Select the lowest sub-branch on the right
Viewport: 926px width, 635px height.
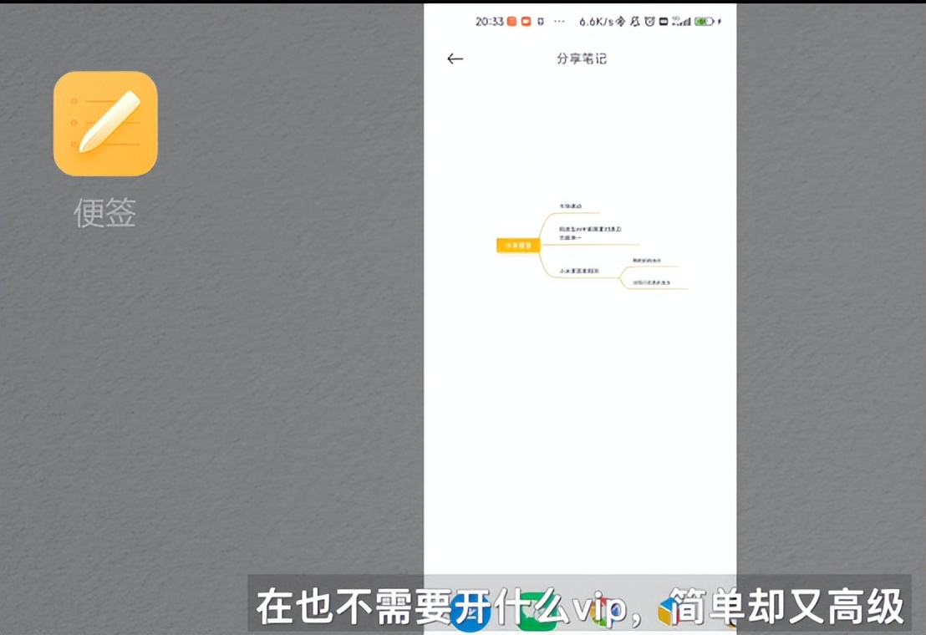[652, 282]
